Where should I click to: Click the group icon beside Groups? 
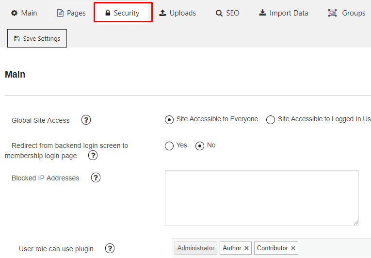coord(332,13)
